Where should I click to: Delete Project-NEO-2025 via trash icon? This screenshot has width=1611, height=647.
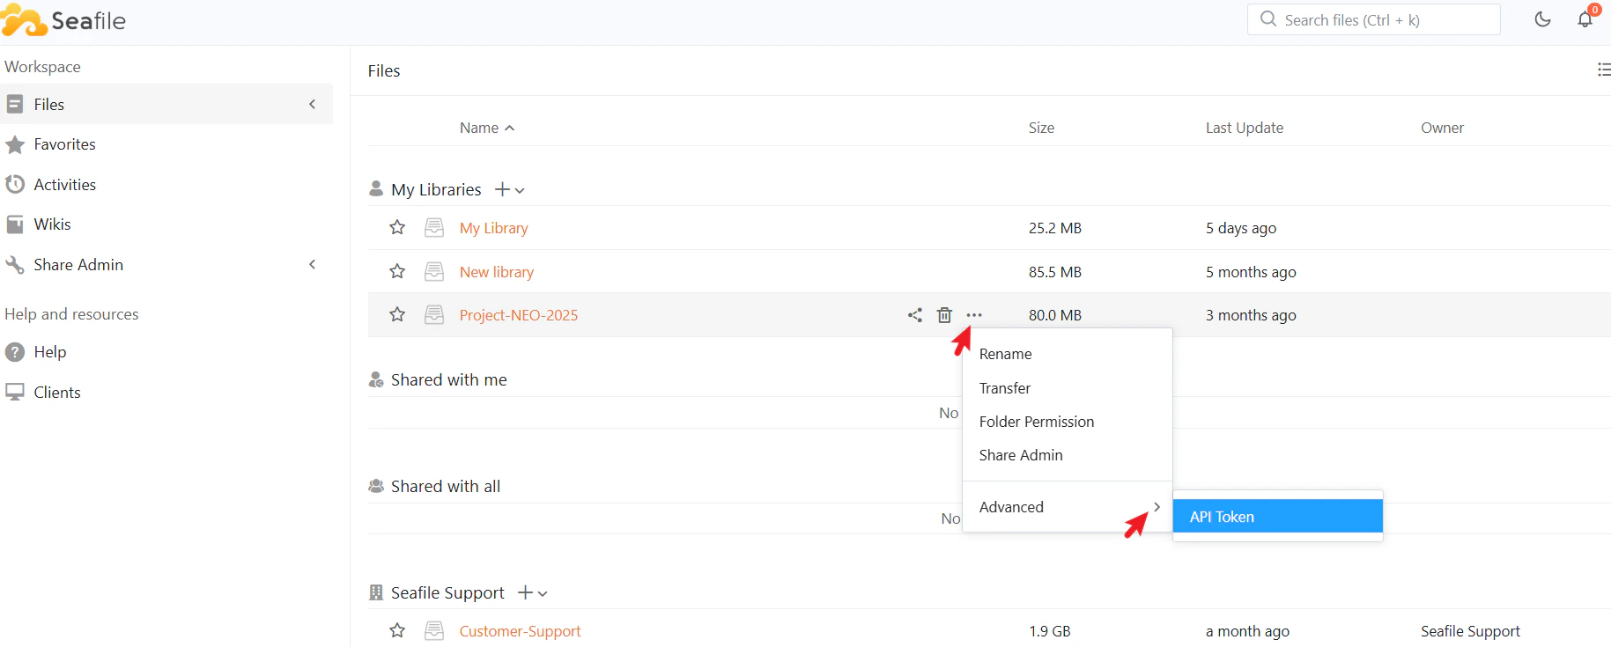point(944,315)
